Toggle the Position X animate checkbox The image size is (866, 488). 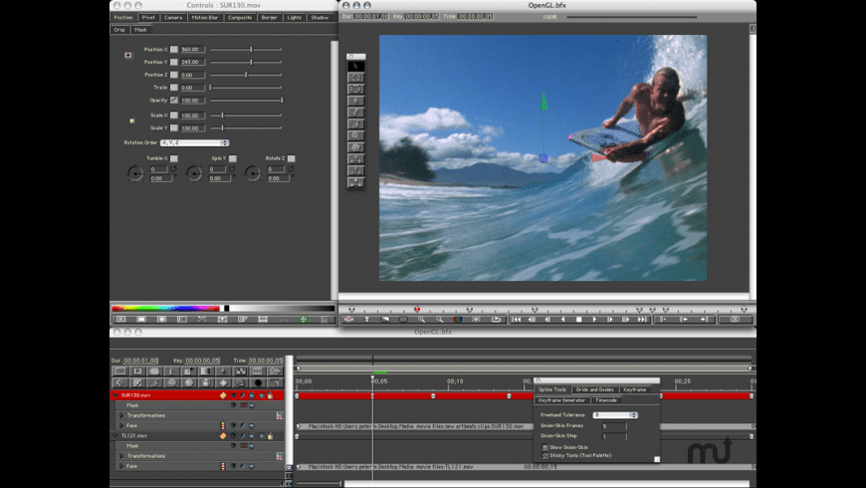pos(174,49)
